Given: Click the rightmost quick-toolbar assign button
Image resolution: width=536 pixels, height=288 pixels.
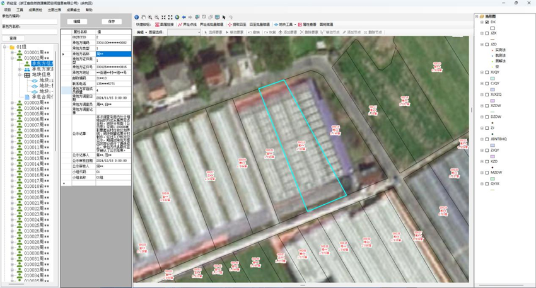Looking at the screenshot, I should (x=326, y=25).
